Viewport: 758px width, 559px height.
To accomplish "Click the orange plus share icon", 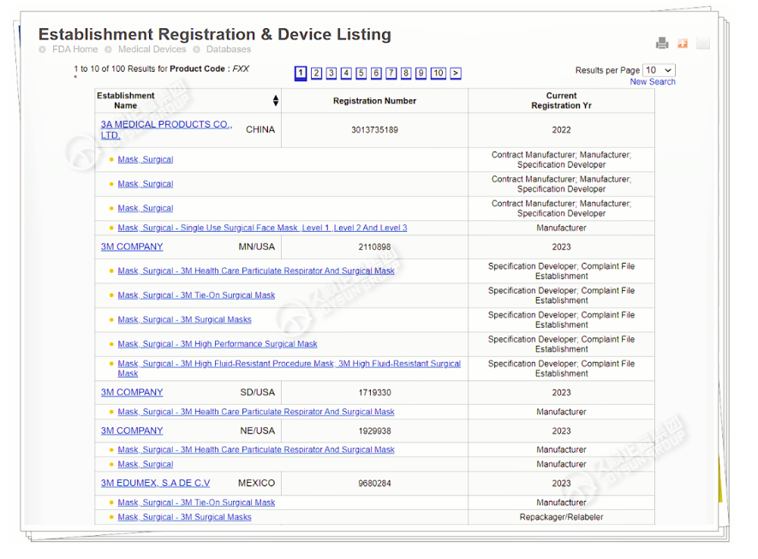I will pyautogui.click(x=683, y=44).
